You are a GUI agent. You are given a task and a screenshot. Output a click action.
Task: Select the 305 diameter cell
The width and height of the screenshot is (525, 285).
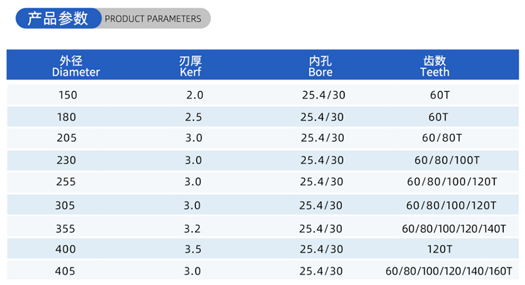[67, 206]
